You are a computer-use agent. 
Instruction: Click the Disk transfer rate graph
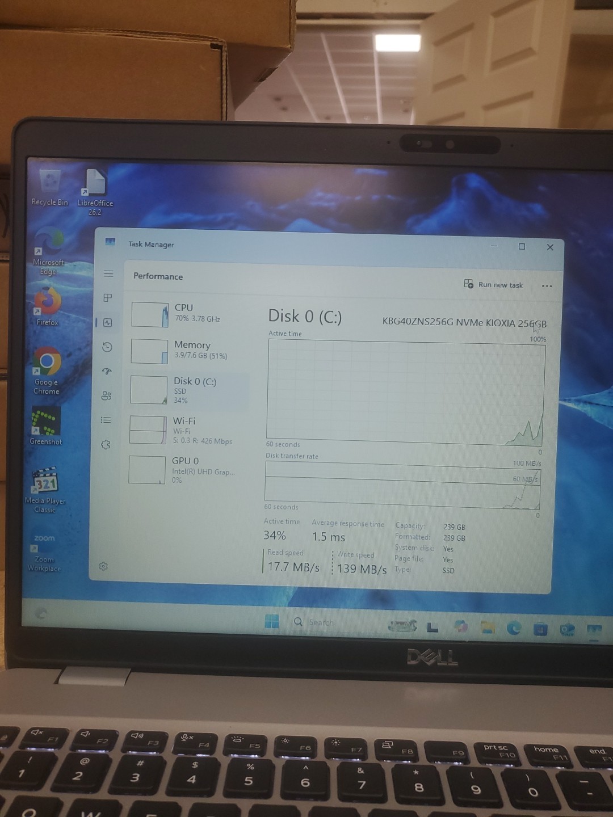[402, 486]
